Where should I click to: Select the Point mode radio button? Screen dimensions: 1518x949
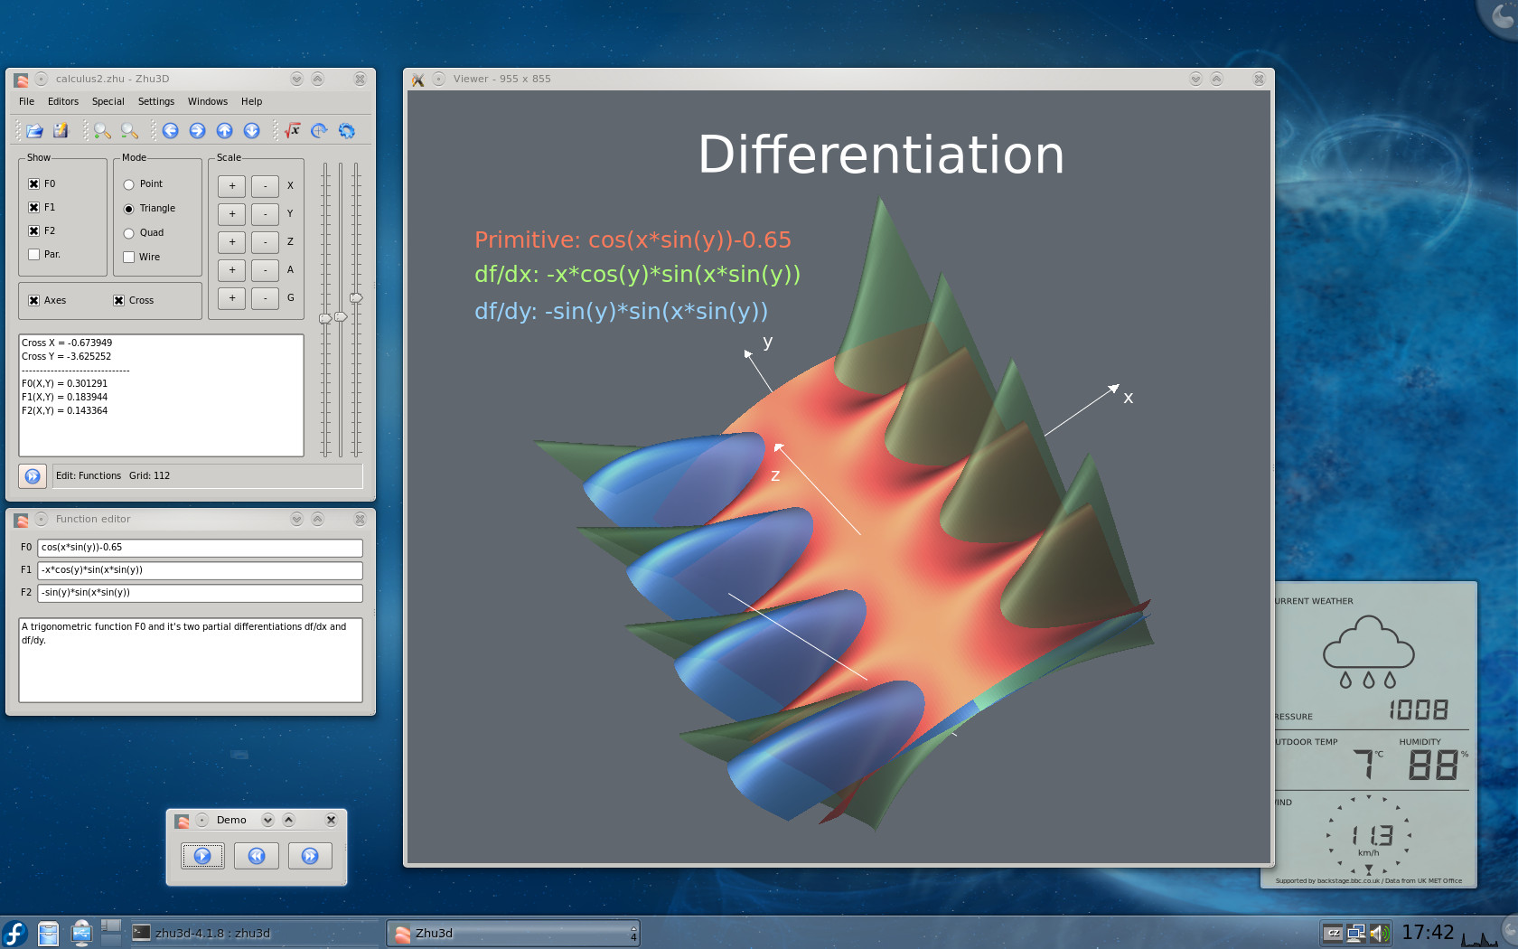[x=128, y=184]
